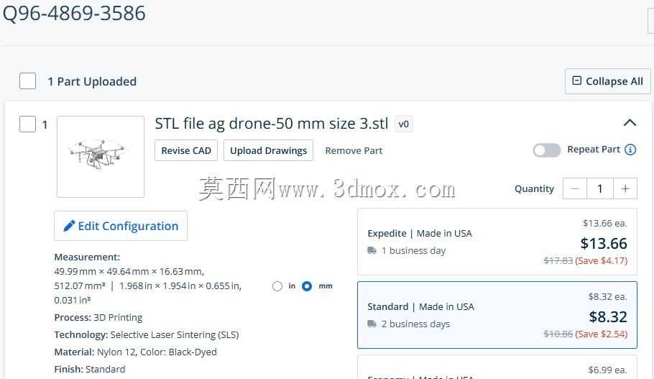Viewport: 654px width, 379px height.
Task: Switch measurement units to inches
Action: [x=277, y=286]
